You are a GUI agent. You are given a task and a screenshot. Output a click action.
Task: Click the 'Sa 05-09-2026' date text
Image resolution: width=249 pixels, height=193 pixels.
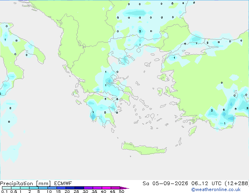[x=165, y=184]
